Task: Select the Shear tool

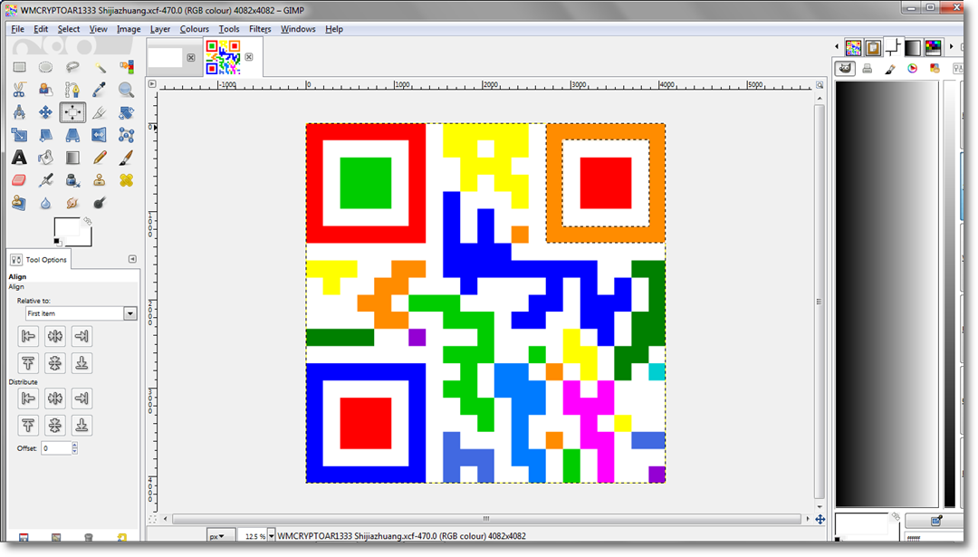Action: (45, 135)
